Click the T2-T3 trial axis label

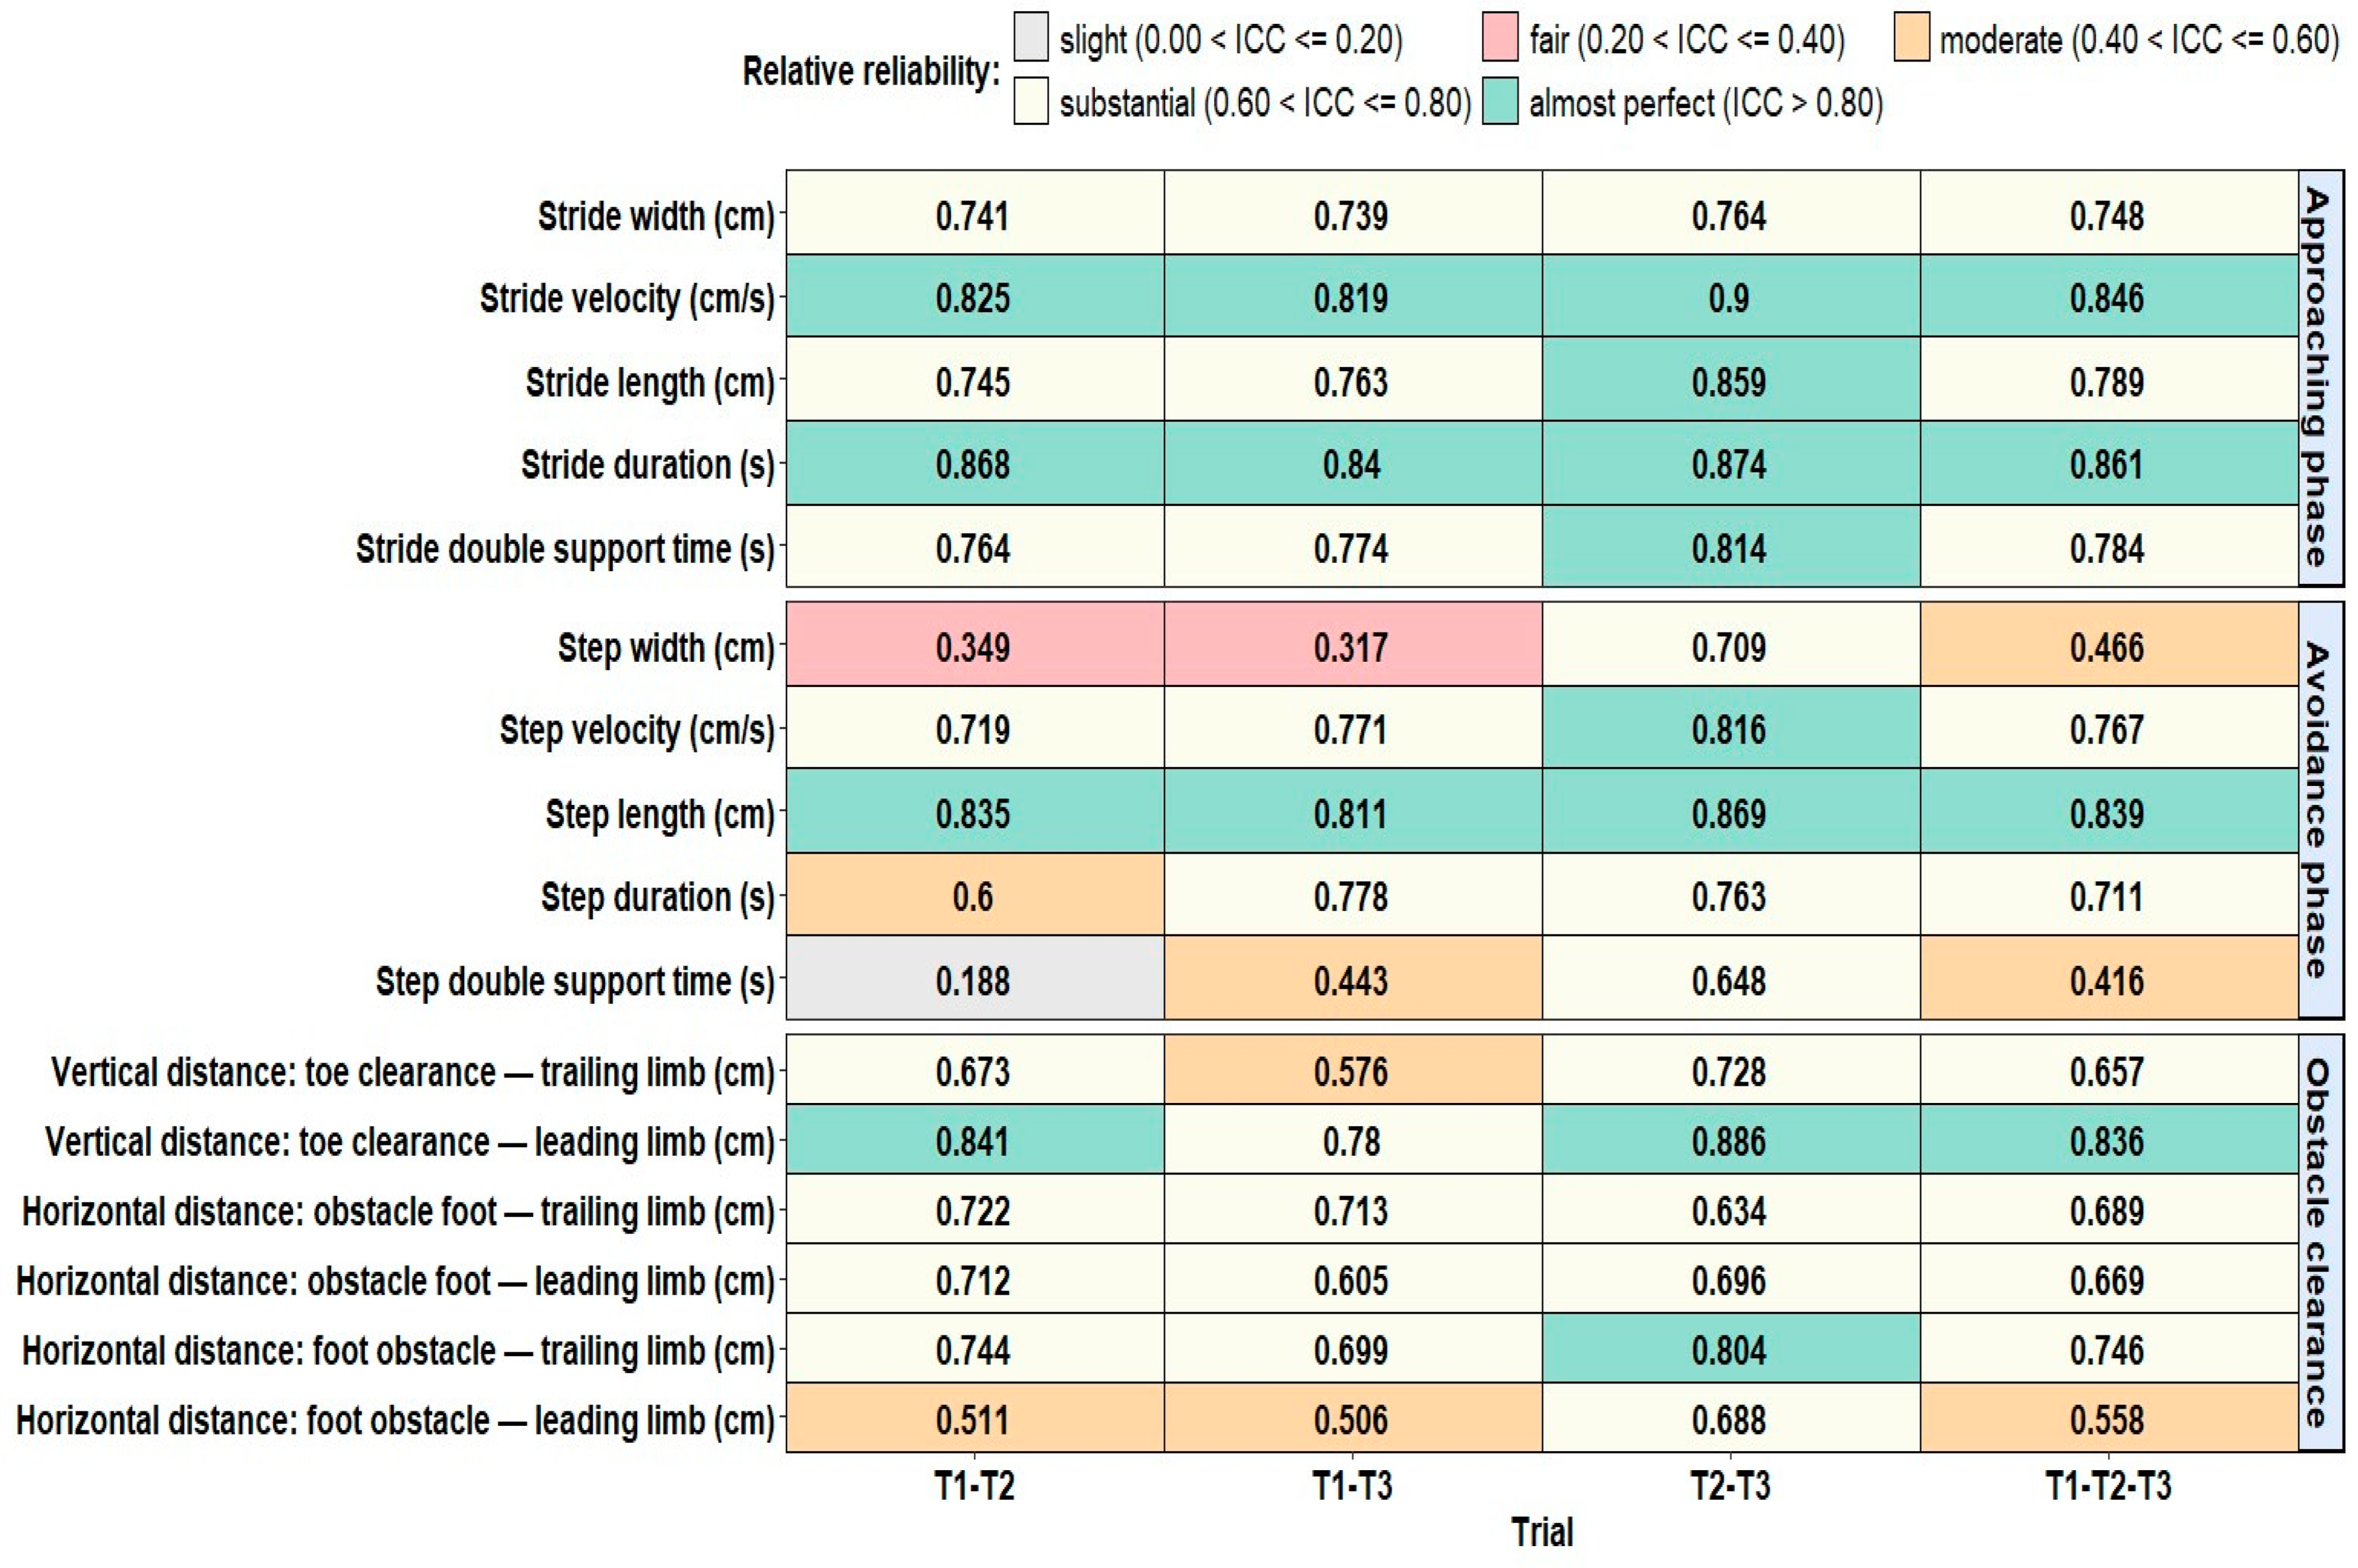coord(1730,1486)
